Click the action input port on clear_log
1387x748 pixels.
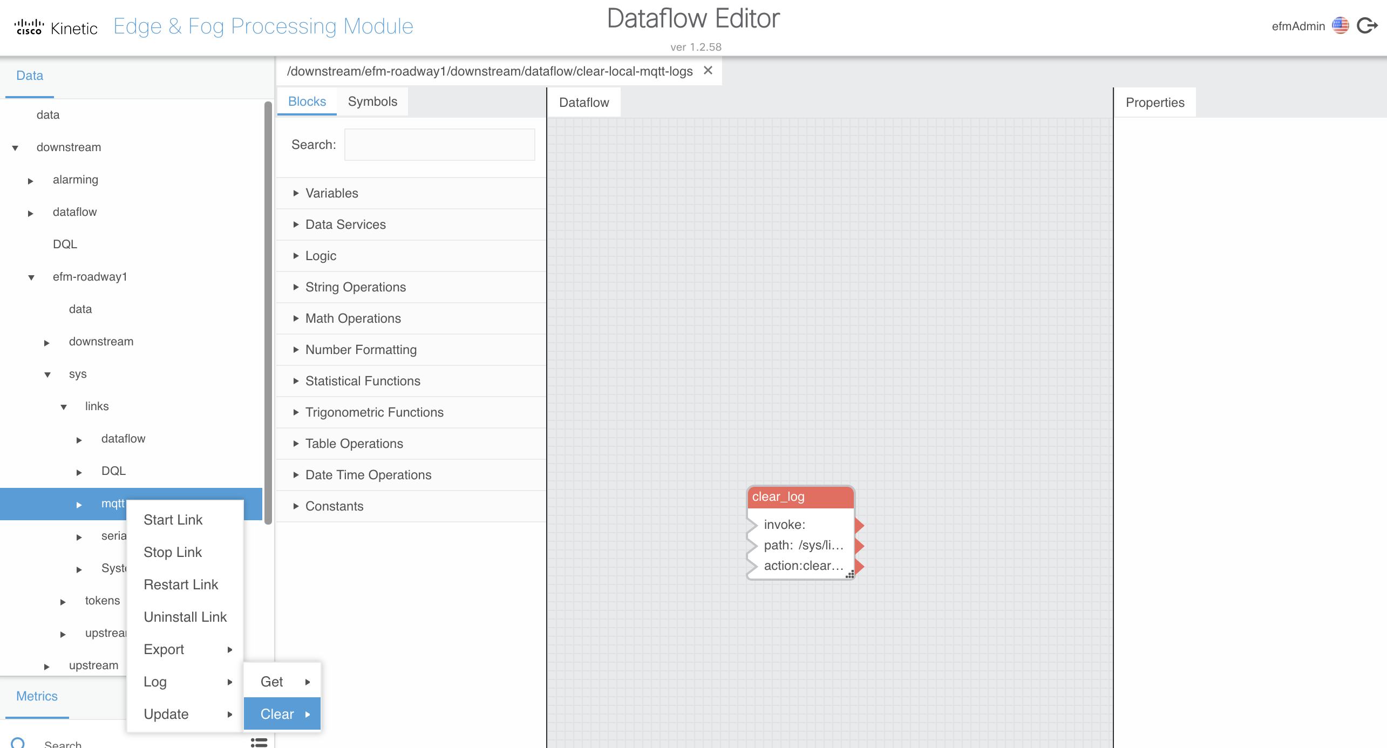pyautogui.click(x=752, y=566)
